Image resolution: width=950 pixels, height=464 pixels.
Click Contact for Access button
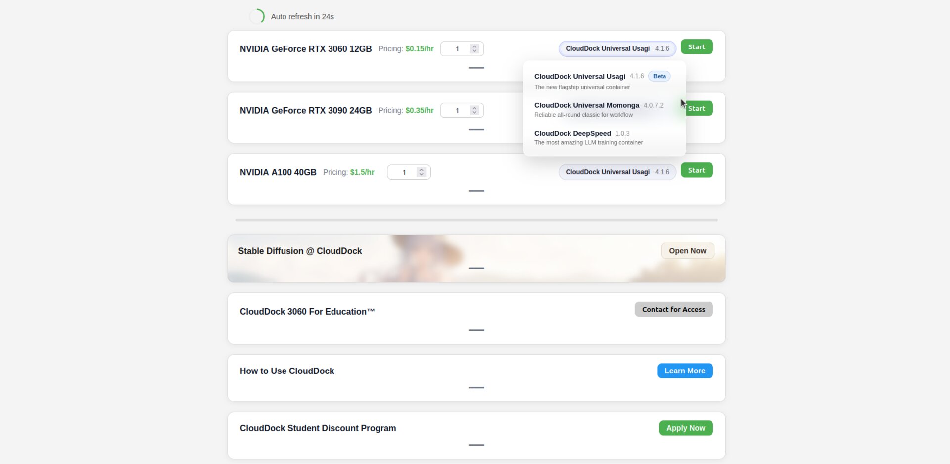(x=673, y=309)
